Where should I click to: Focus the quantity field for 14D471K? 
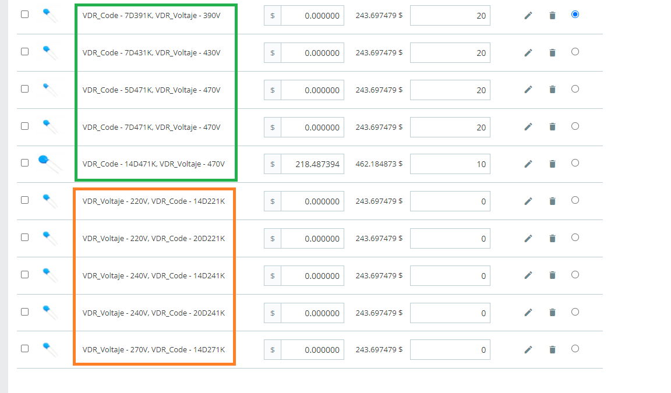pos(450,164)
